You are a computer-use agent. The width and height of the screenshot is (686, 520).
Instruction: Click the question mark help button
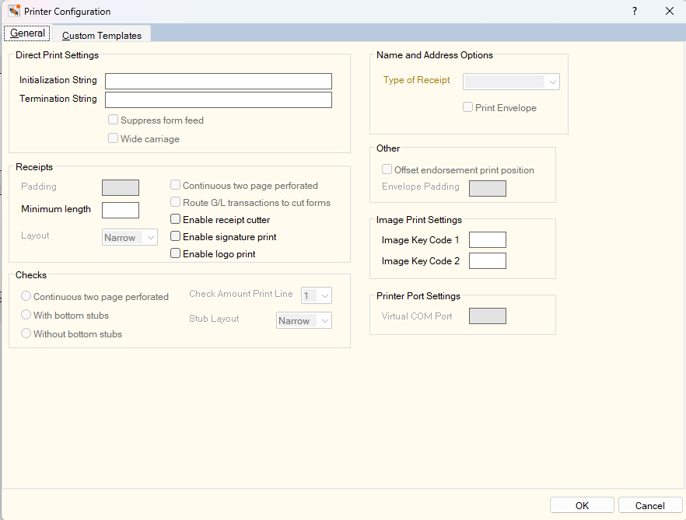point(635,12)
